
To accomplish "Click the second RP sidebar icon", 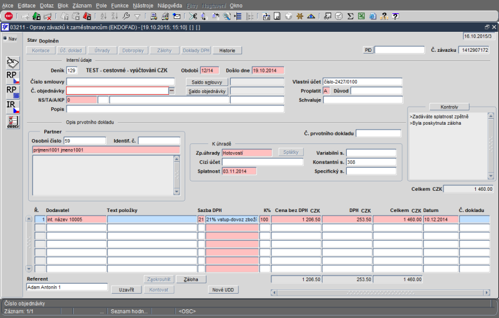I will pyautogui.click(x=12, y=92).
